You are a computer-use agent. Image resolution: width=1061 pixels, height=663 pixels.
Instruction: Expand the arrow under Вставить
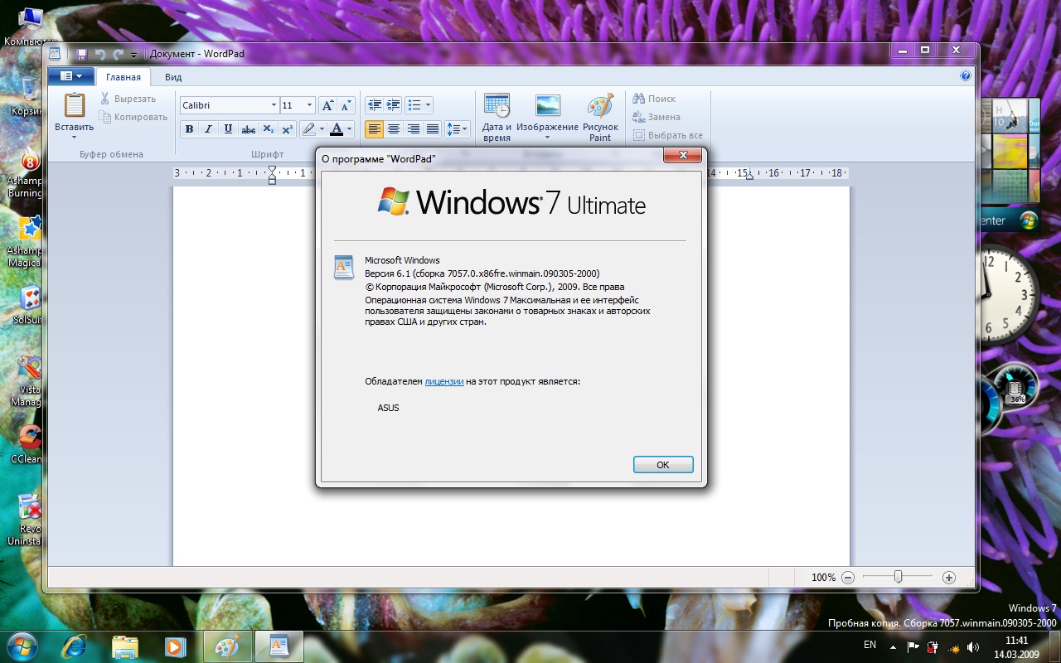coord(75,137)
